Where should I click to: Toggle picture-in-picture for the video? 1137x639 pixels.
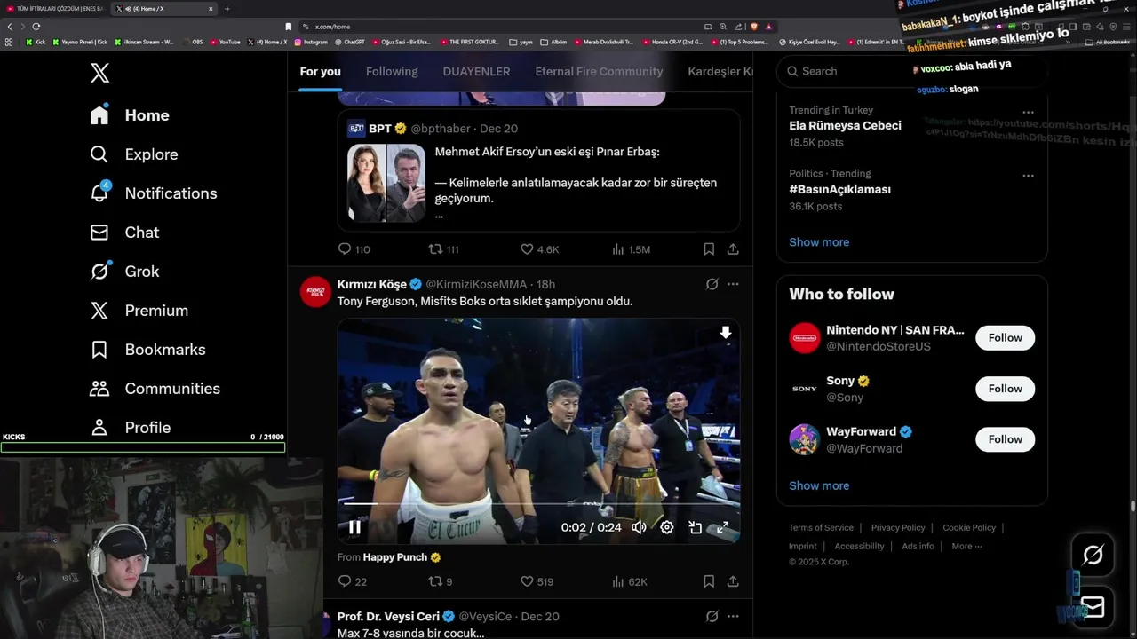point(696,527)
